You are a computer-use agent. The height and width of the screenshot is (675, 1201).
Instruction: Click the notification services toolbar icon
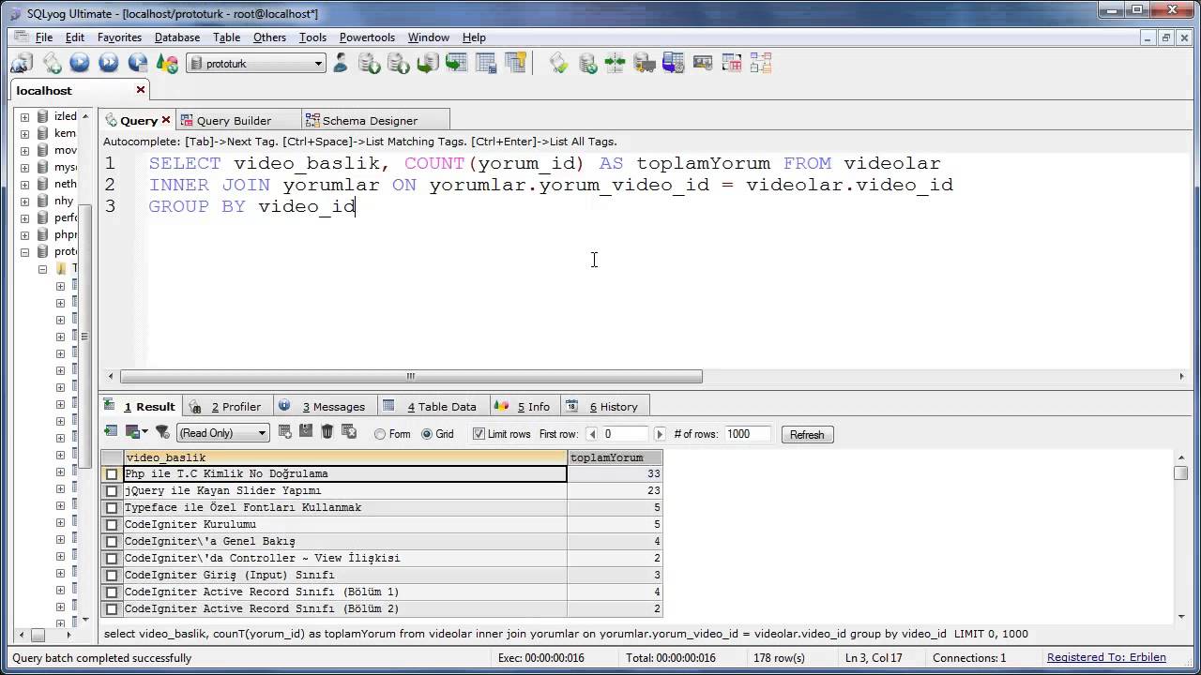click(674, 63)
